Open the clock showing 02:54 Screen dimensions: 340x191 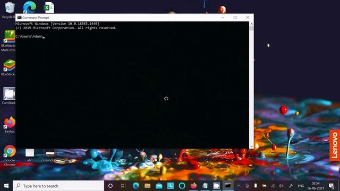tap(316, 186)
